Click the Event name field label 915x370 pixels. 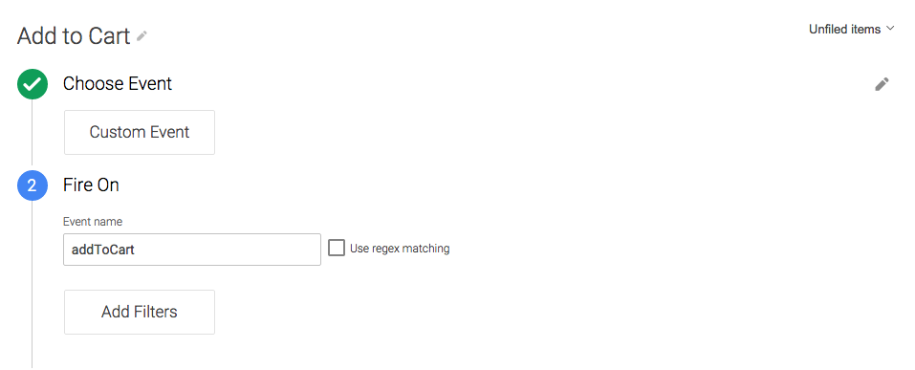point(93,222)
